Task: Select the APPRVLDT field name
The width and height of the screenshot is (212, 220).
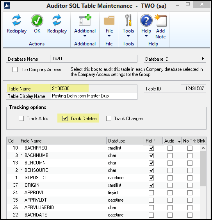Action: [36, 200]
